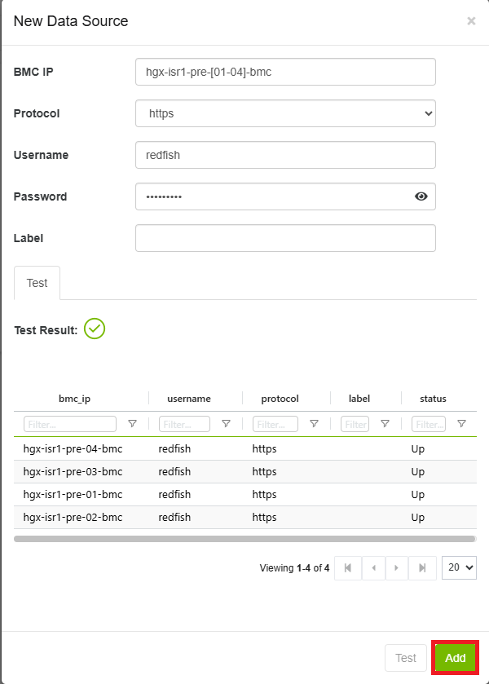Click the green Add button
The image size is (489, 684).
(x=455, y=658)
